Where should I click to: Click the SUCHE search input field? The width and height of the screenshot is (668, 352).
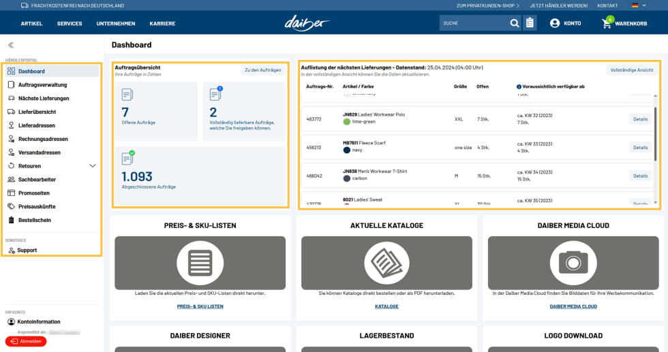(474, 23)
